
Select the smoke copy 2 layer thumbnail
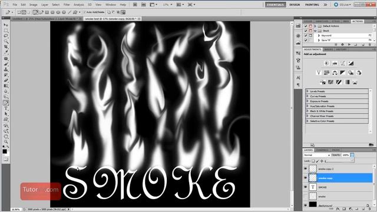(313, 169)
